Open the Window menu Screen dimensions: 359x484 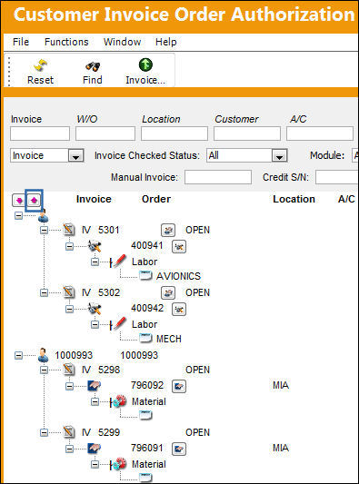pyautogui.click(x=123, y=42)
